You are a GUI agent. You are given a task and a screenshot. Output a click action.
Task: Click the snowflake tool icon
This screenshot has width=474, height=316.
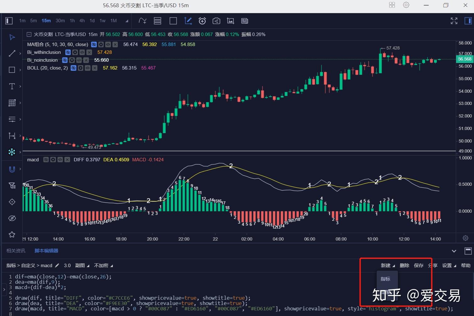point(12,152)
